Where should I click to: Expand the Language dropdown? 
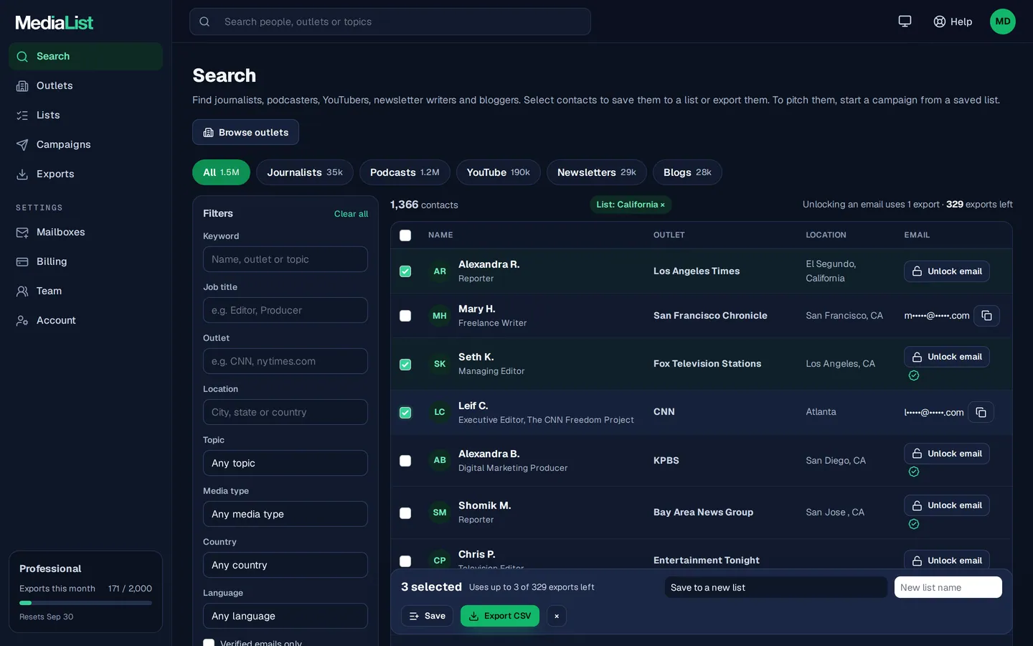click(x=286, y=616)
